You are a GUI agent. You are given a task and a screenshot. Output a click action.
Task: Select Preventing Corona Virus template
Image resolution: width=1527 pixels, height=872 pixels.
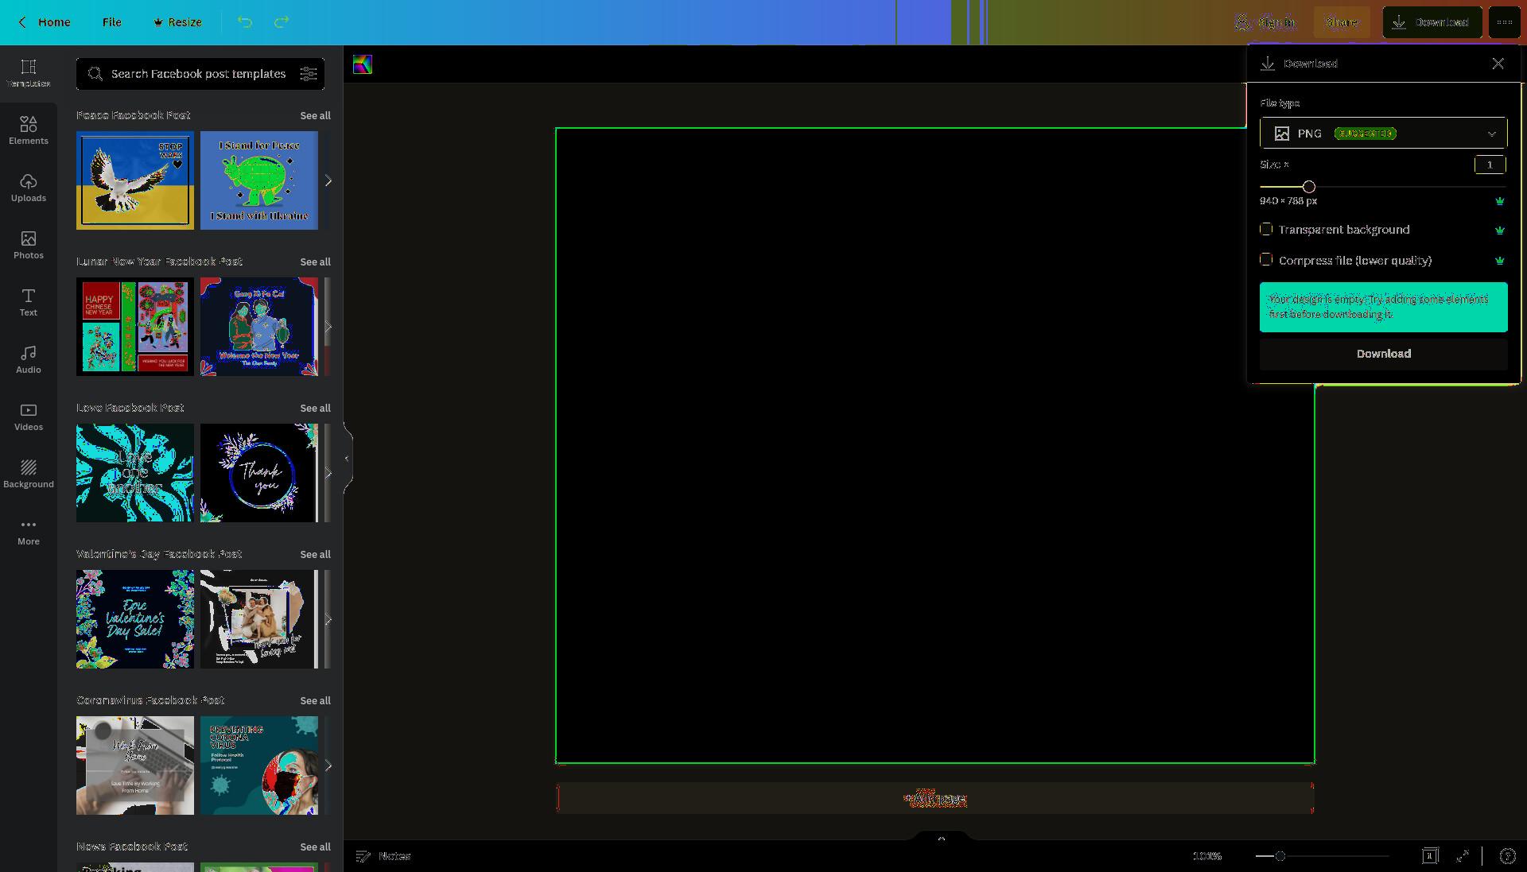pos(259,765)
